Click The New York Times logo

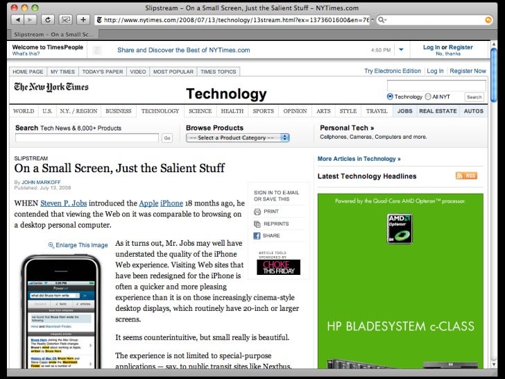click(x=51, y=87)
